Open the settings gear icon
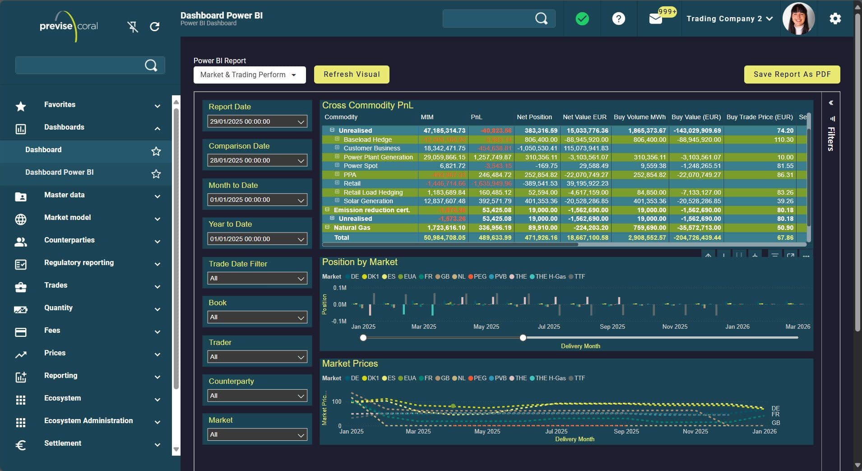 tap(835, 19)
